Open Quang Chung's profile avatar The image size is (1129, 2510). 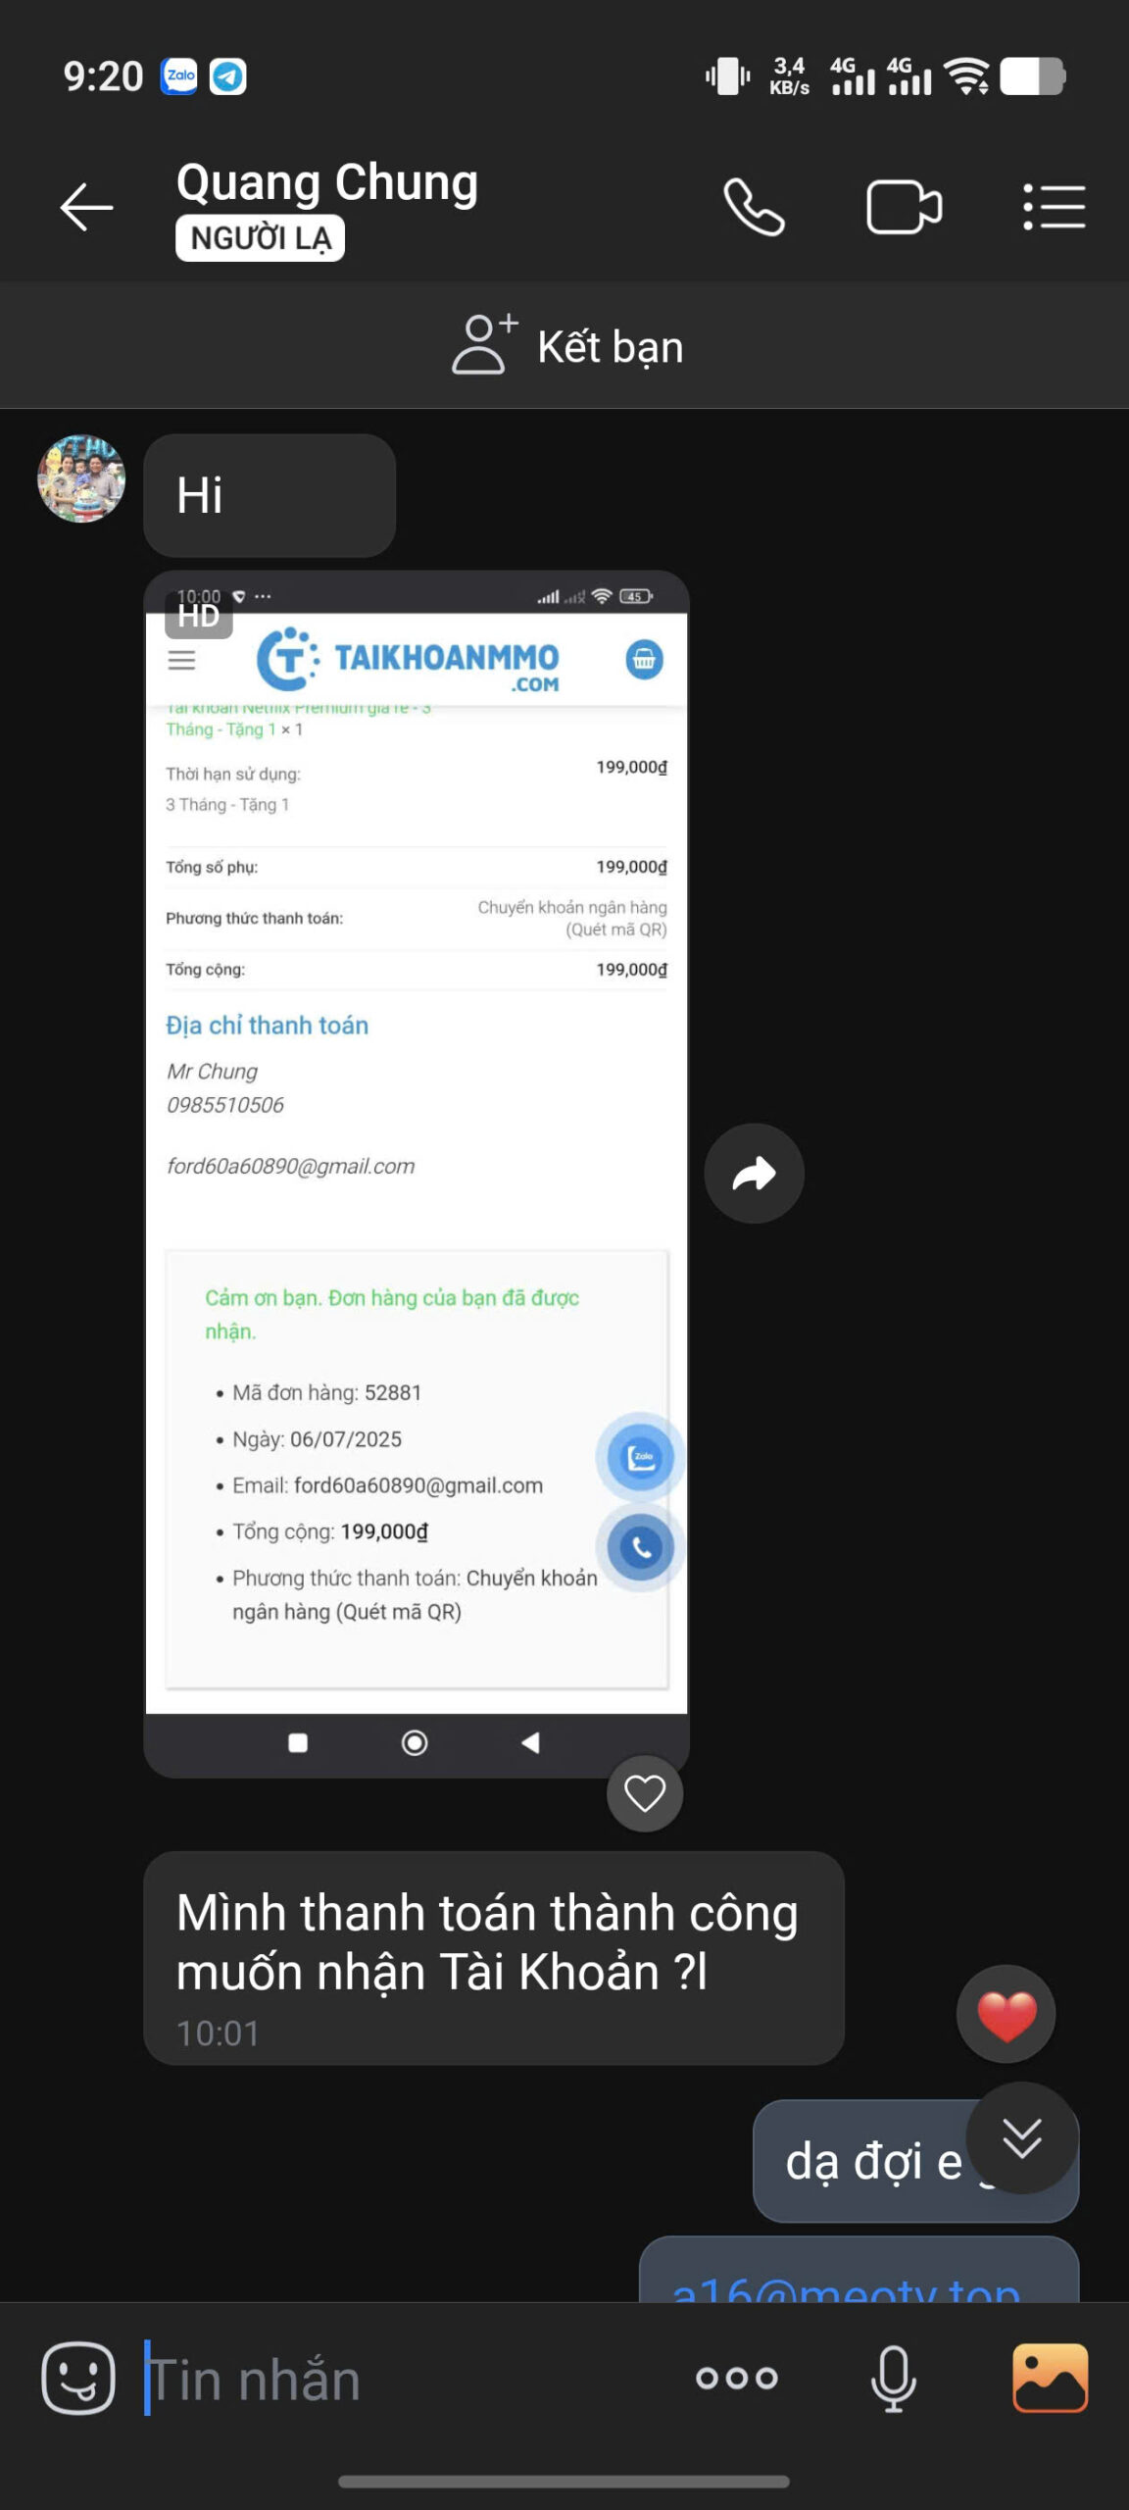[x=81, y=478]
